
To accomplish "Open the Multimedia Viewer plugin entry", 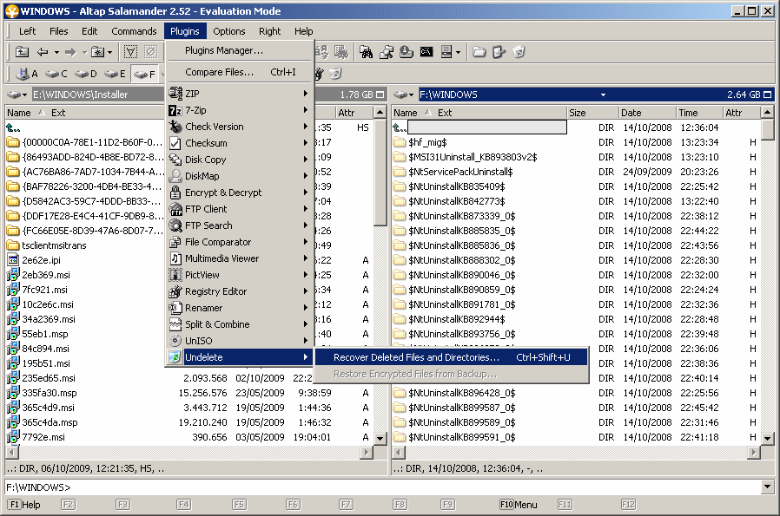I will click(x=239, y=258).
